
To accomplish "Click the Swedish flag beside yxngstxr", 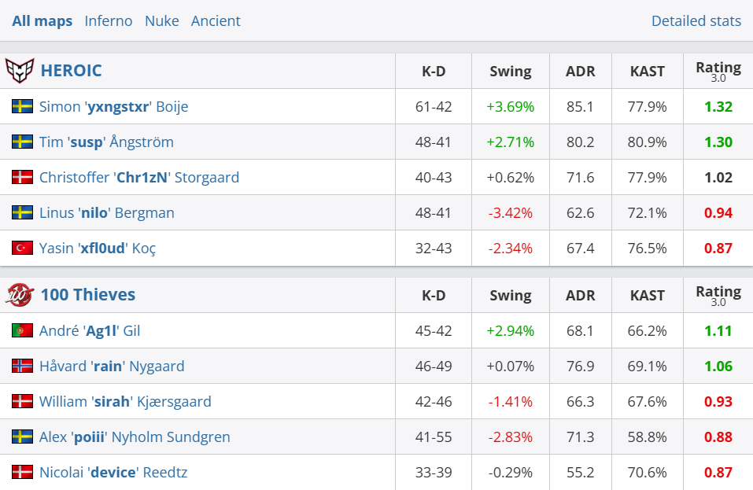I will (x=22, y=106).
